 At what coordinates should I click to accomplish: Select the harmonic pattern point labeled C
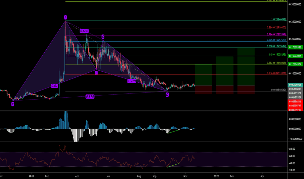[103, 36]
